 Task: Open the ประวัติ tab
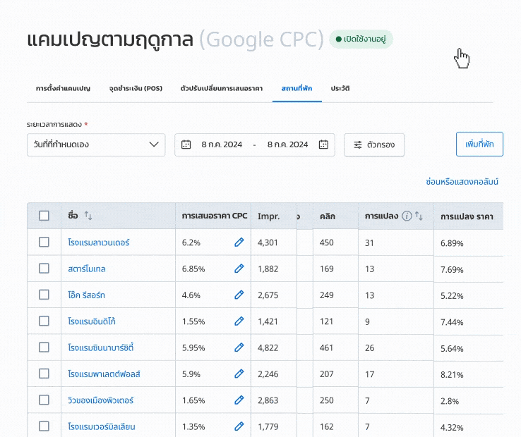click(x=340, y=88)
